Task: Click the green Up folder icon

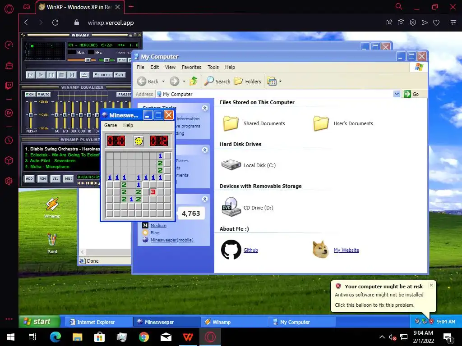Action: point(193,81)
